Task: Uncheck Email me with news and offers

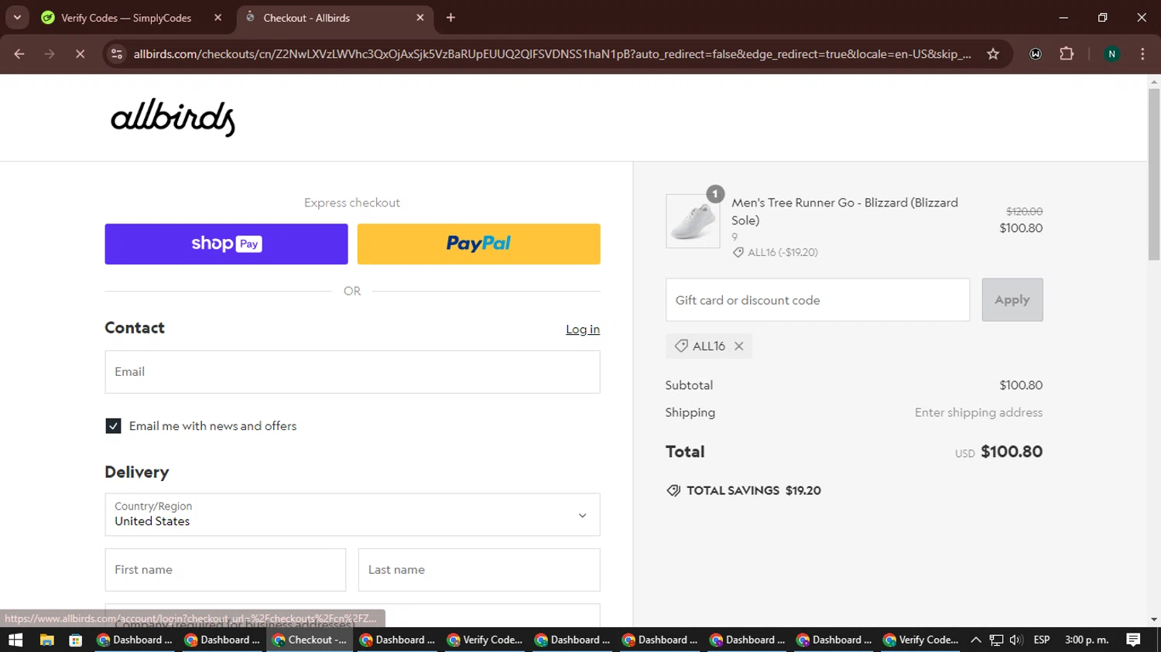Action: pyautogui.click(x=113, y=426)
